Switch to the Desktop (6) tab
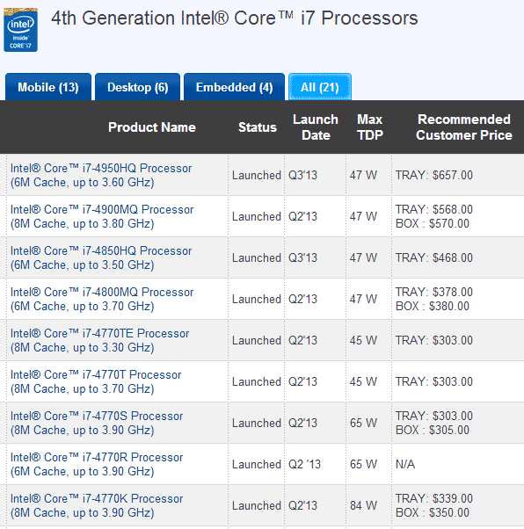524x529 pixels. (x=138, y=87)
